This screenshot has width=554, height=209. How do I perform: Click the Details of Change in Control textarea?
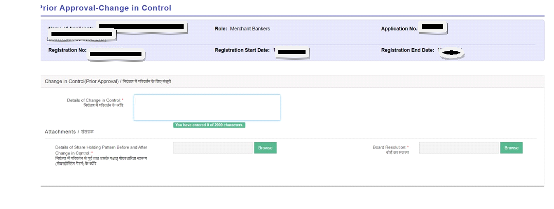(x=207, y=107)
